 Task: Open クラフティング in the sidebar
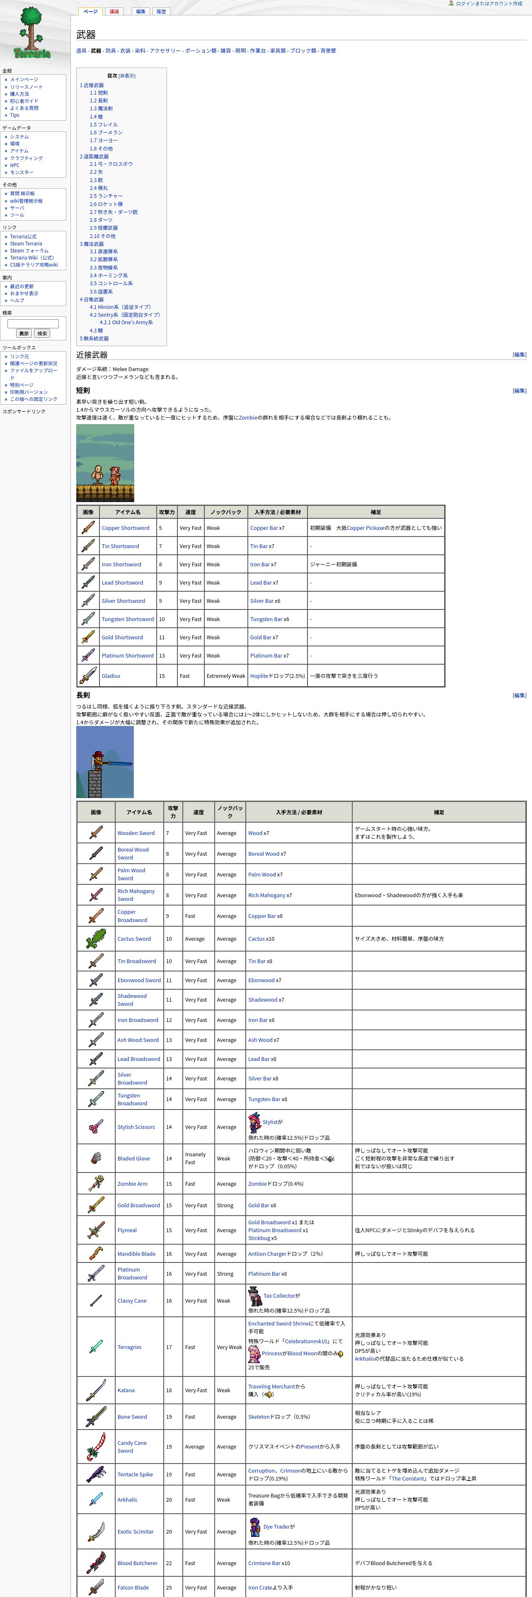pyautogui.click(x=27, y=158)
